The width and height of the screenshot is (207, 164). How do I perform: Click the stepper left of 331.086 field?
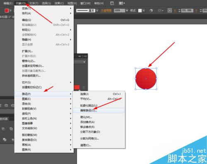(x=179, y=10)
